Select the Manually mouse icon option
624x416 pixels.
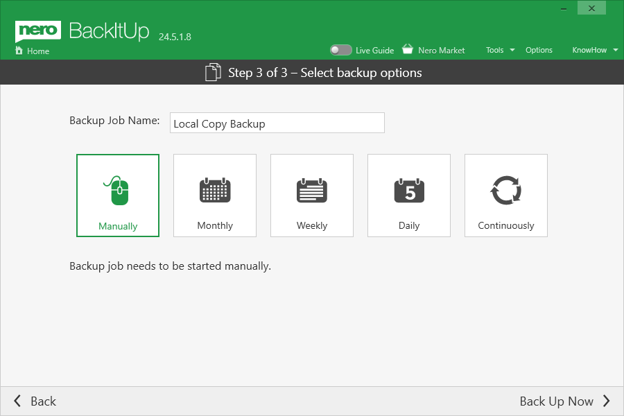pos(118,190)
